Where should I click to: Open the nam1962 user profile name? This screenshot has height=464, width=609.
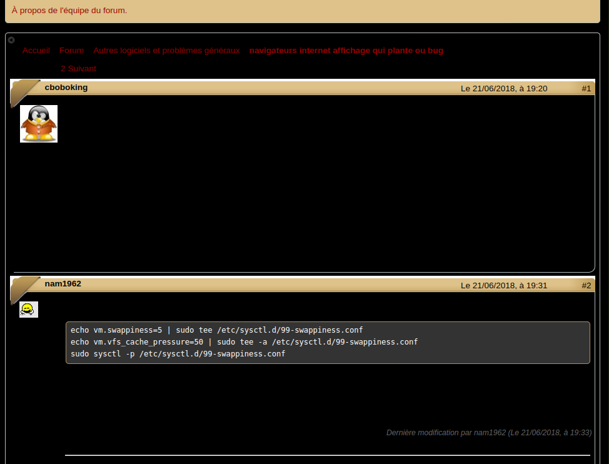pyautogui.click(x=63, y=284)
